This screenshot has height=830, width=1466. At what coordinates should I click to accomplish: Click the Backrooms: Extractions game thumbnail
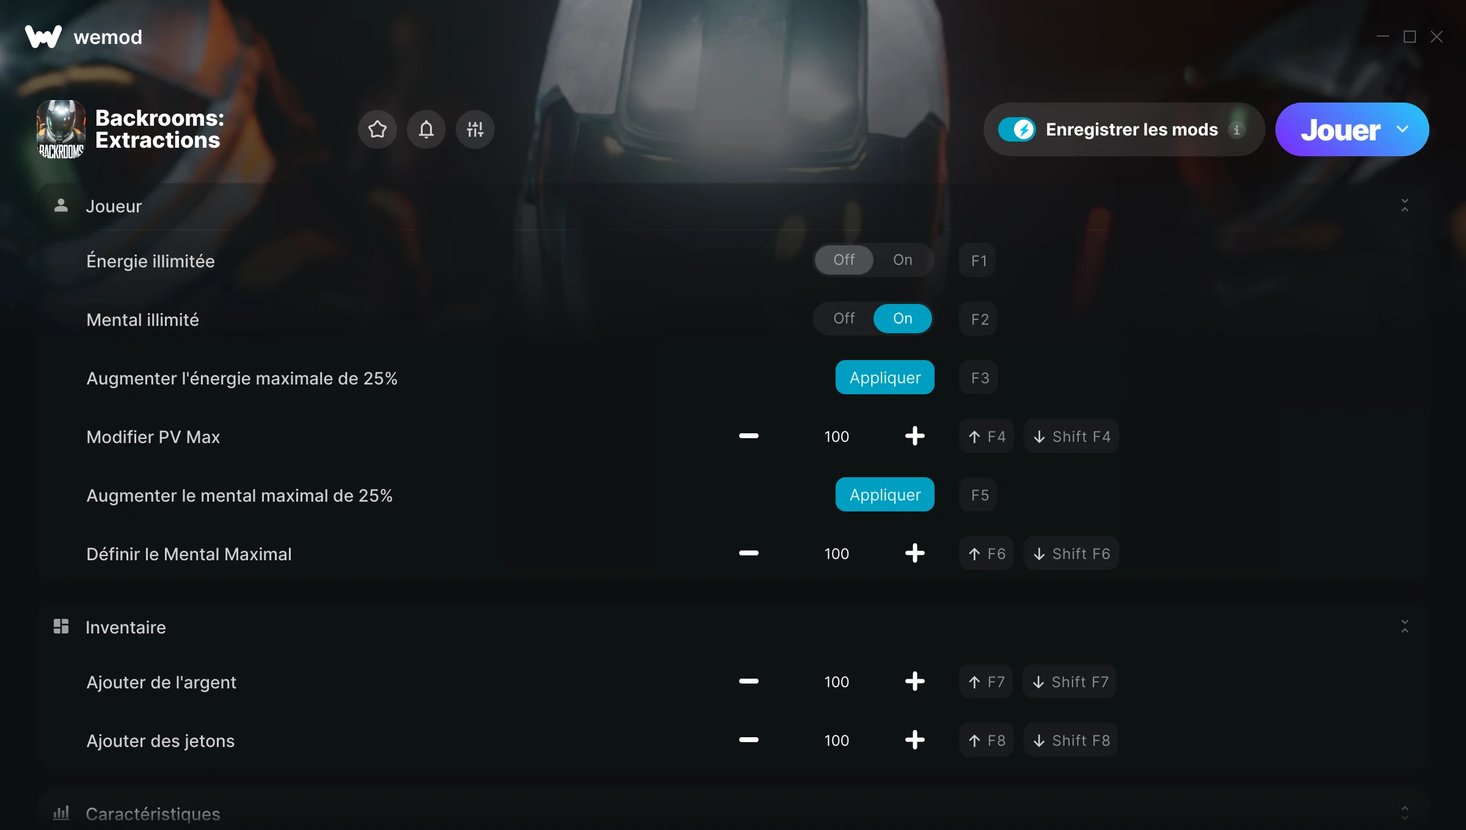click(x=61, y=129)
